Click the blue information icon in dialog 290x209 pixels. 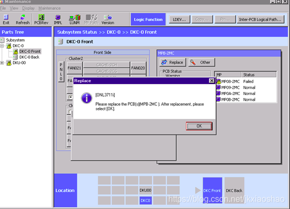(x=87, y=98)
